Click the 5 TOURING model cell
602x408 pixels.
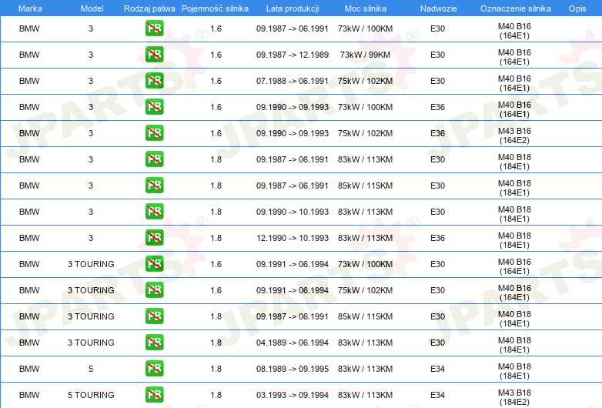click(91, 395)
